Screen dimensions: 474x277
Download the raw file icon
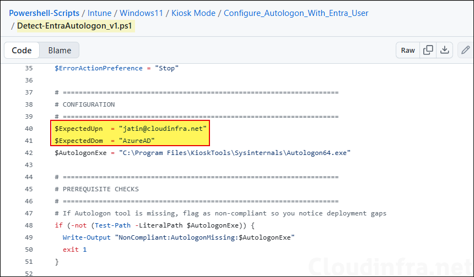coord(445,50)
